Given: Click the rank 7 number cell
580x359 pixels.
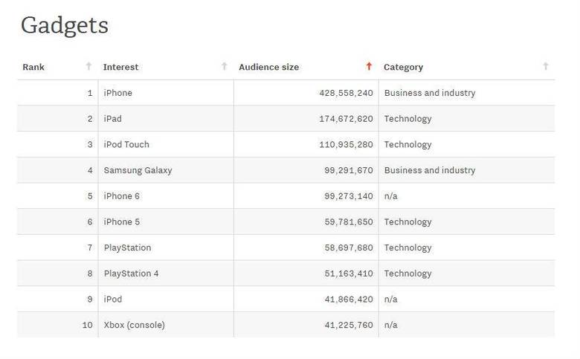Looking at the screenshot, I should coord(90,248).
